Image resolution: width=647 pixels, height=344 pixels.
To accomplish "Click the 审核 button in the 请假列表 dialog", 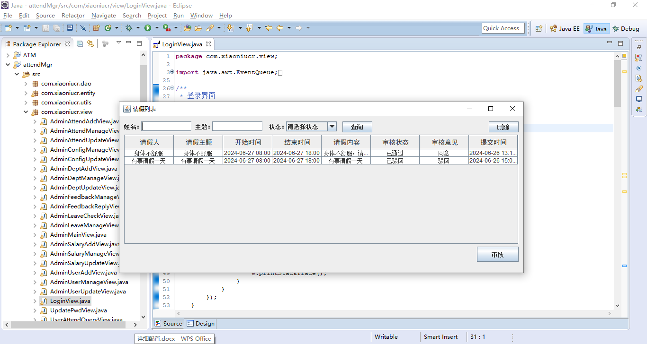I will point(498,254).
